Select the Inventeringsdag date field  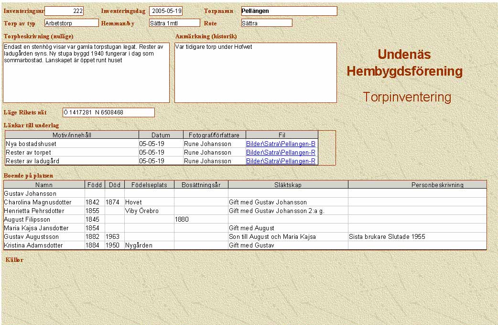coord(165,11)
